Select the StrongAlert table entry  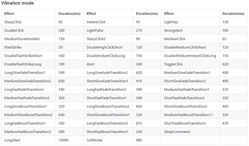click(173, 30)
